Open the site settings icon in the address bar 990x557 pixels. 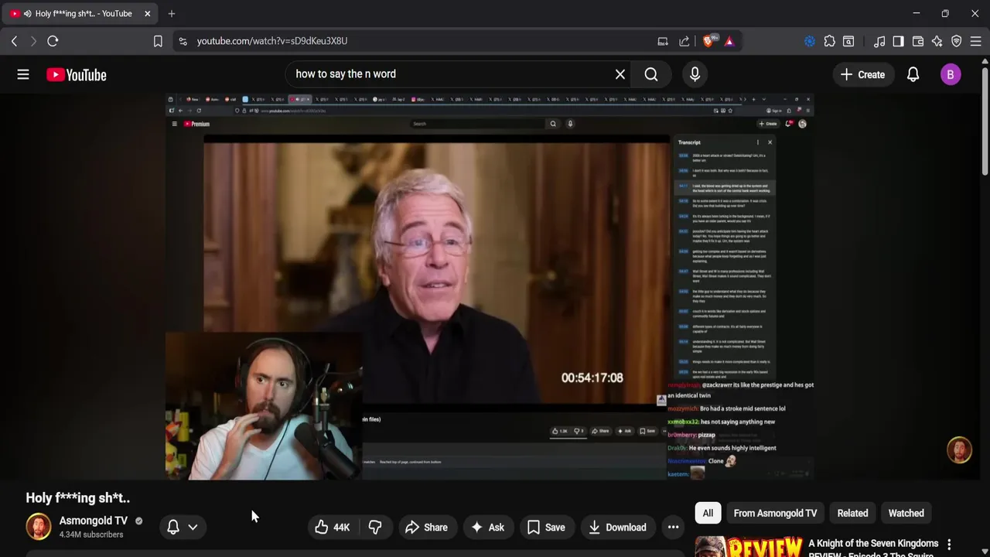pyautogui.click(x=183, y=41)
